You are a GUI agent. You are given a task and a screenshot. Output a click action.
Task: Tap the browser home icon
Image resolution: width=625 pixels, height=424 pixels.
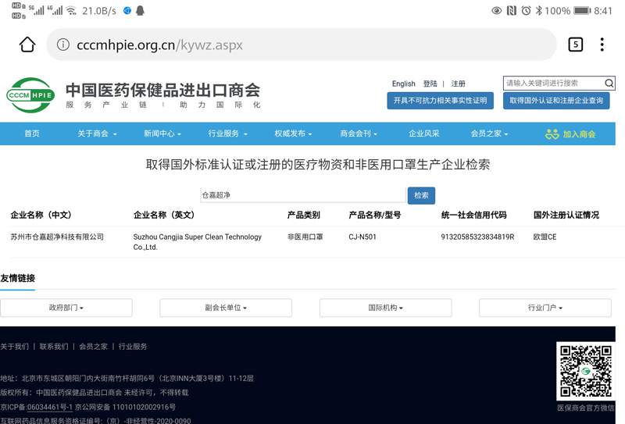(27, 45)
